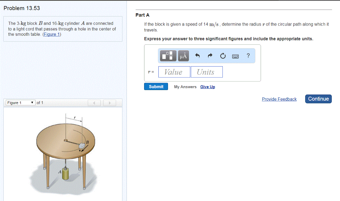Undo the last answer edit
Viewport: 340px width, 201px height.
point(197,56)
